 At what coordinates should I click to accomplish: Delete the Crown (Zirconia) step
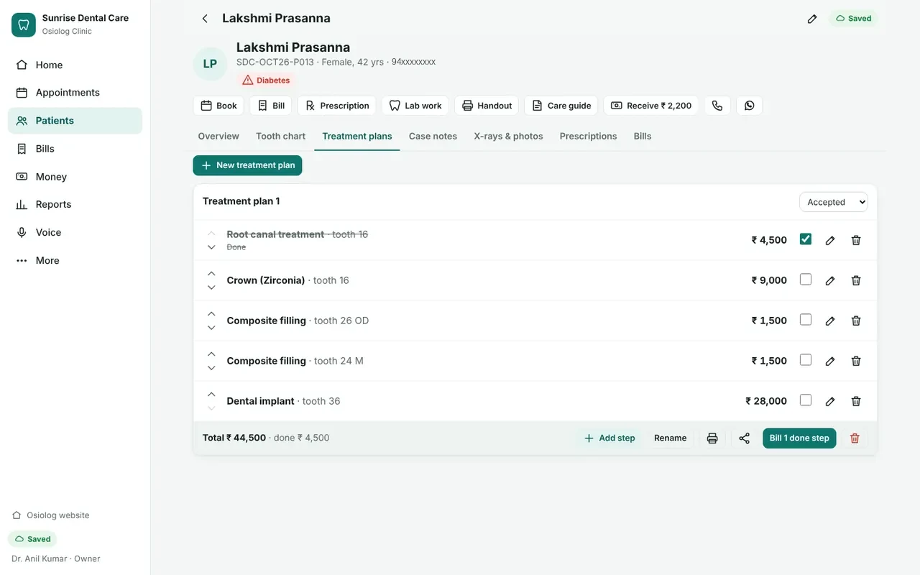coord(856,281)
